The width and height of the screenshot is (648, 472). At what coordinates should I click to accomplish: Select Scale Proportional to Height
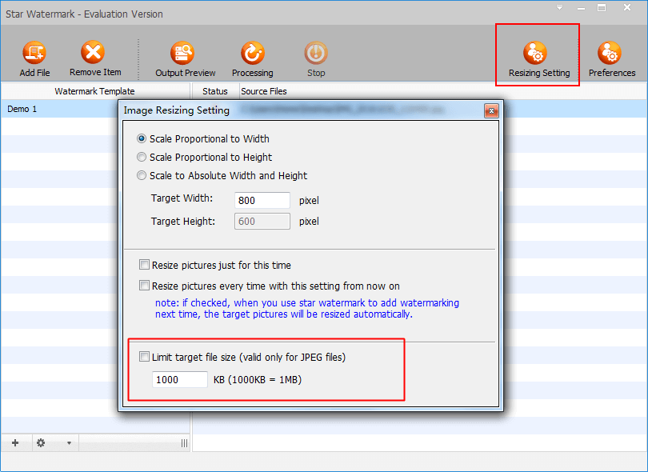[x=142, y=157]
